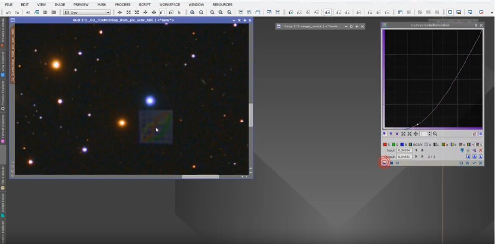Screen dimensions: 495x244
Task: Collapse the CurvesTransformation window with shade button
Action: (x=476, y=25)
